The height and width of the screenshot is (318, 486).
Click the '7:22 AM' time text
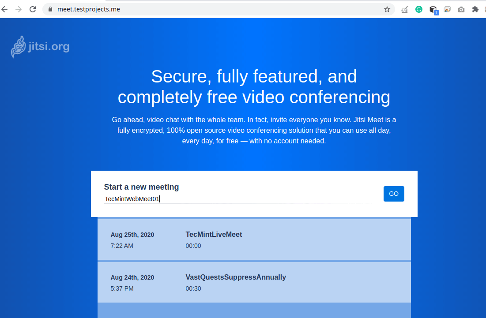pos(122,246)
